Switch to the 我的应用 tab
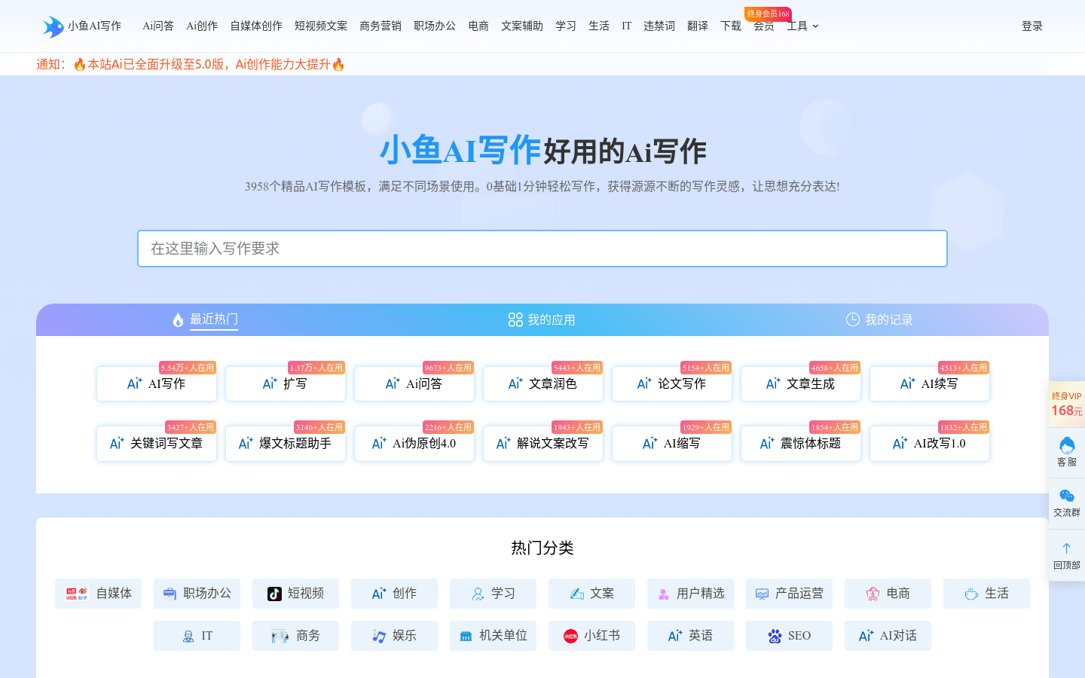This screenshot has height=678, width=1085. tap(542, 320)
